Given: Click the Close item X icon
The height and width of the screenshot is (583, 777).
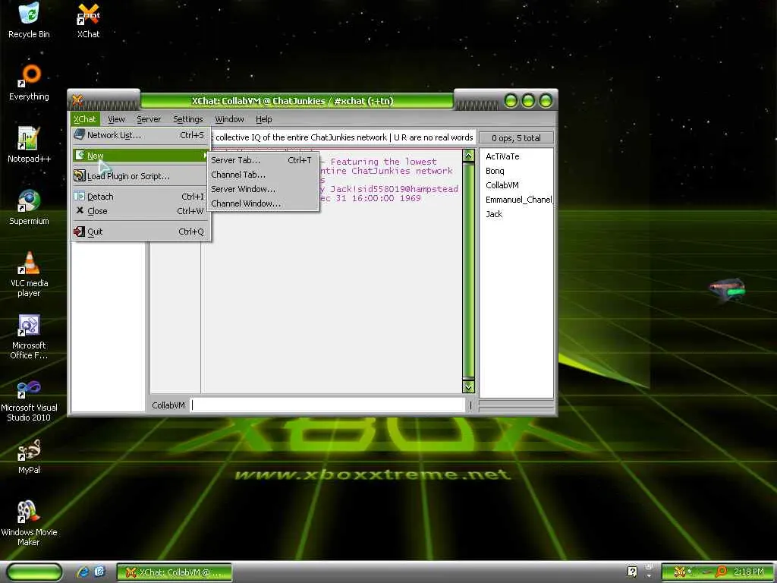Looking at the screenshot, I should pyautogui.click(x=80, y=210).
